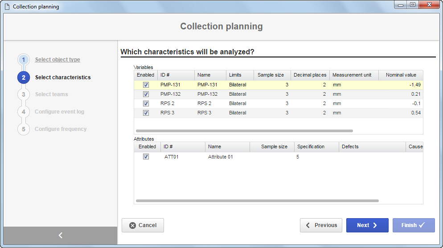Viewport: 443px width, 248px height.
Task: Click Variables table horizontal scrollbar
Action: pos(244,131)
